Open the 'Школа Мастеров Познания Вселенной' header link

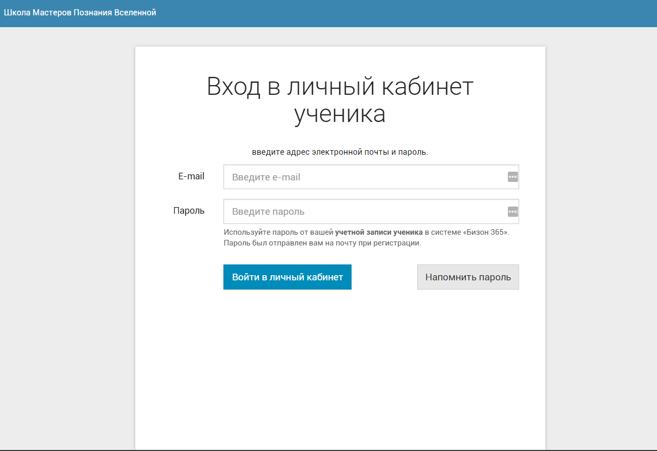click(80, 12)
